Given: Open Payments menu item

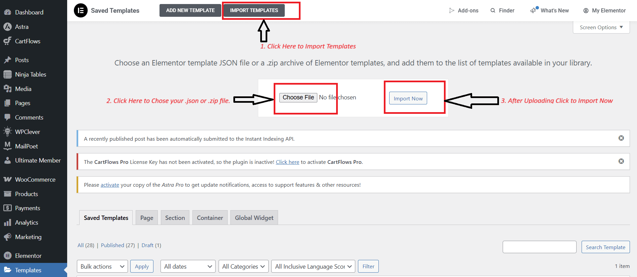Looking at the screenshot, I should tap(34, 208).
